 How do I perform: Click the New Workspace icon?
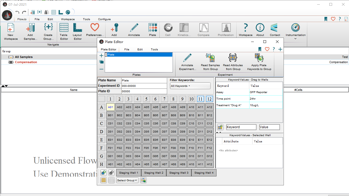11,28
